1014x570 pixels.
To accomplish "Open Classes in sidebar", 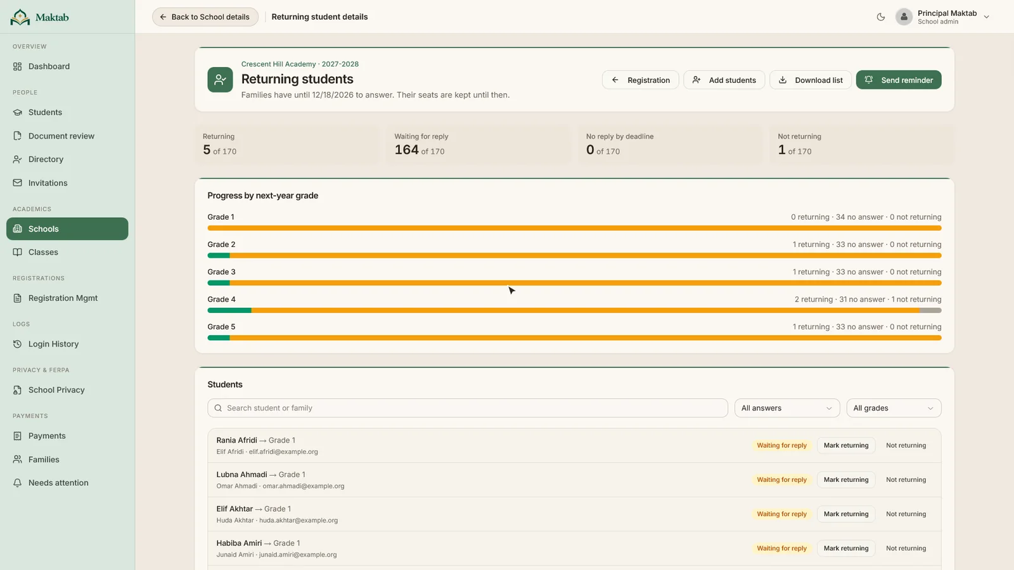I will [67, 252].
